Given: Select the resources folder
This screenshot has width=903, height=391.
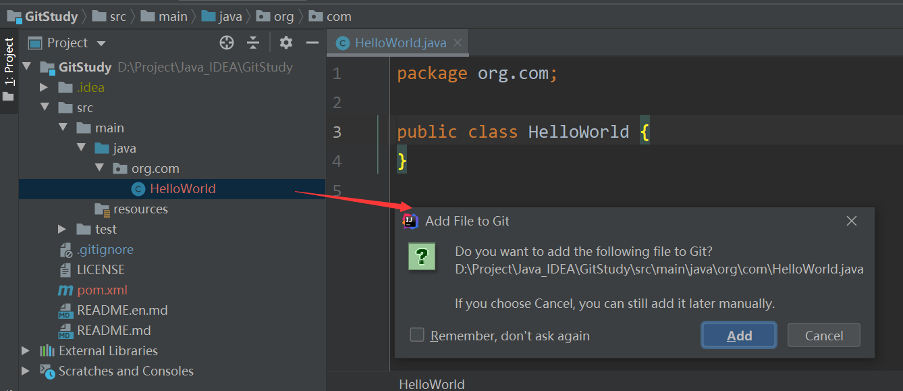Looking at the screenshot, I should [140, 209].
